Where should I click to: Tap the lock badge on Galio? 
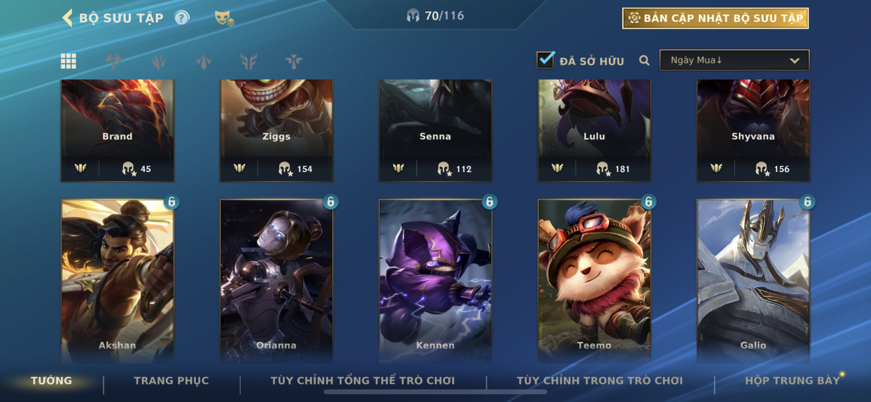807,202
